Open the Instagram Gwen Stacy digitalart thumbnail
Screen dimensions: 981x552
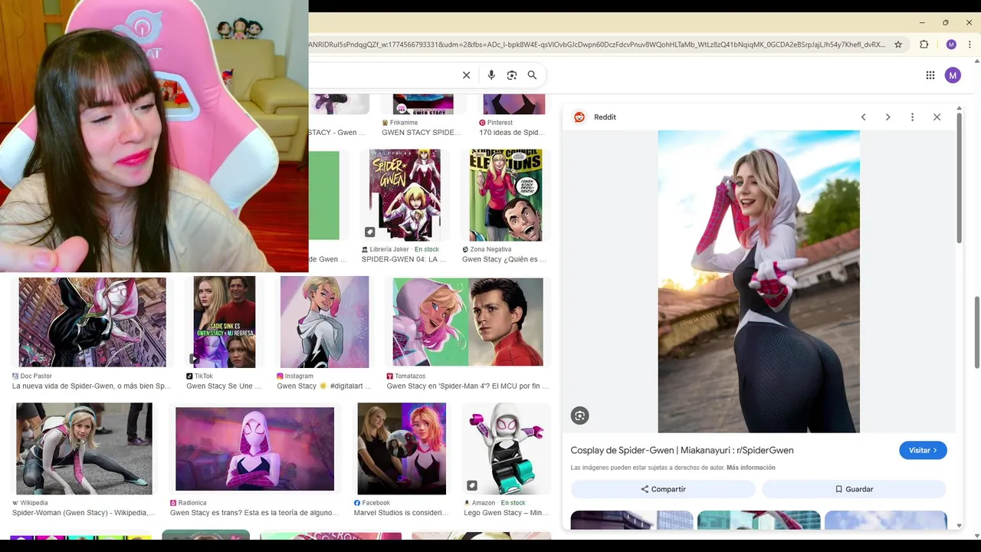coord(324,322)
